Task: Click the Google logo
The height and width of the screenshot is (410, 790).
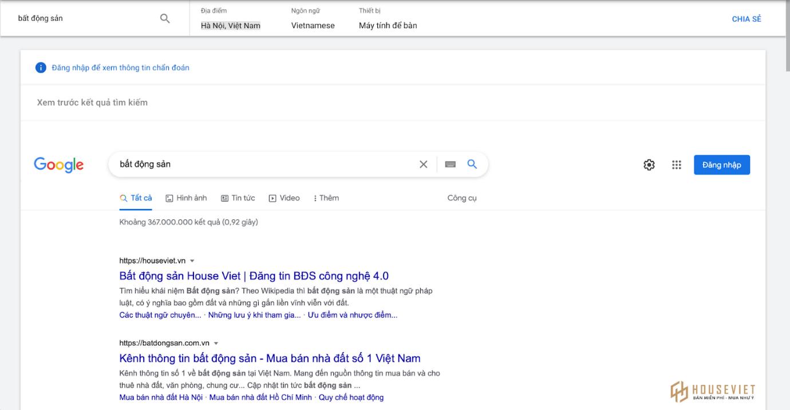Action: [59, 165]
